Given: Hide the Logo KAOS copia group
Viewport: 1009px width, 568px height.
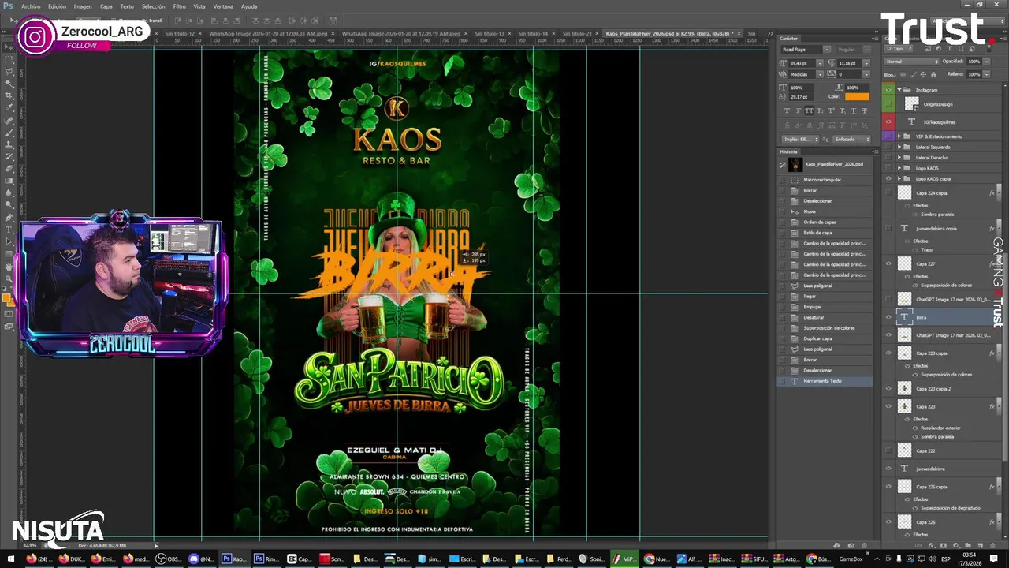Looking at the screenshot, I should pyautogui.click(x=888, y=179).
